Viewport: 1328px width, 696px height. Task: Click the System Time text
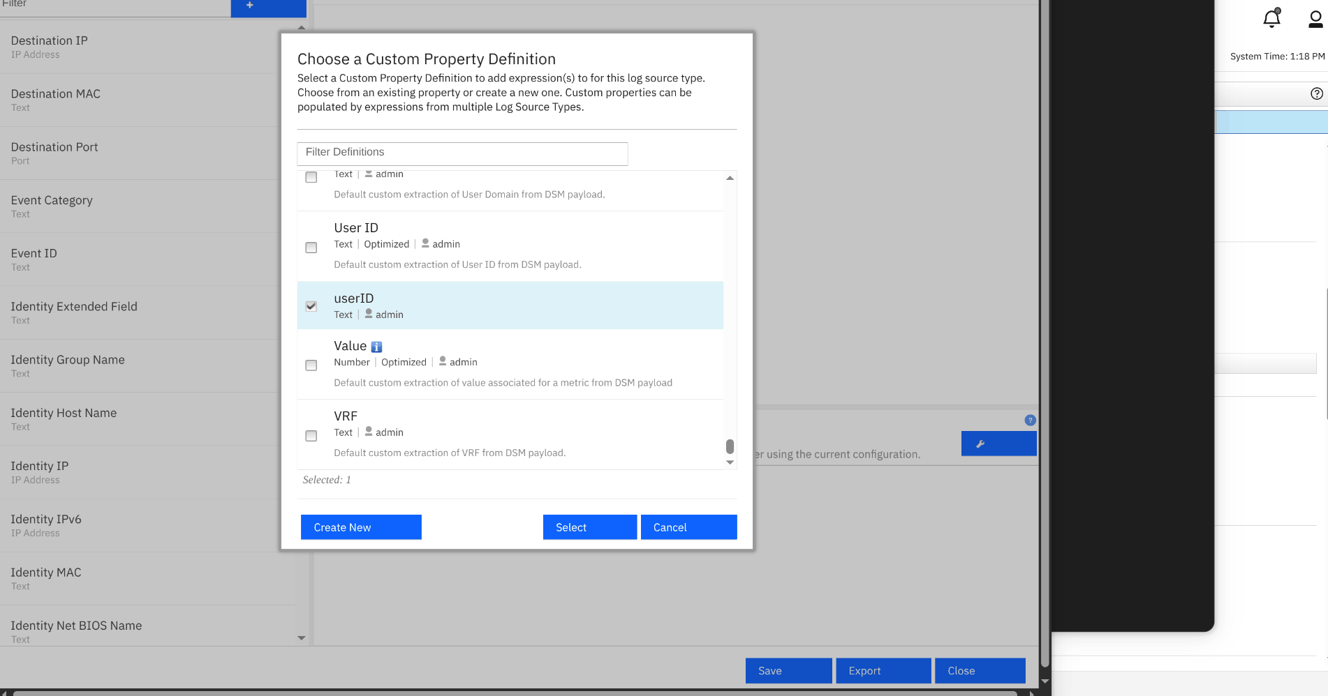(x=1277, y=56)
